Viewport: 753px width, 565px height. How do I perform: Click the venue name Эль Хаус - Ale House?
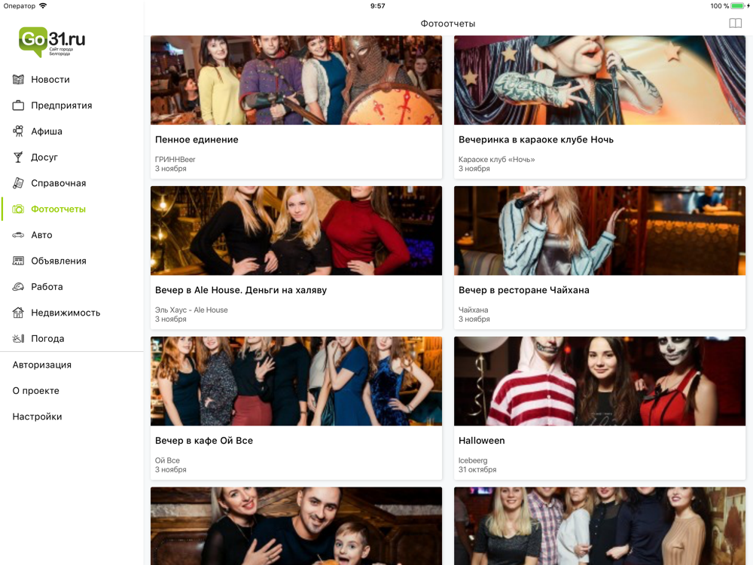coord(191,310)
